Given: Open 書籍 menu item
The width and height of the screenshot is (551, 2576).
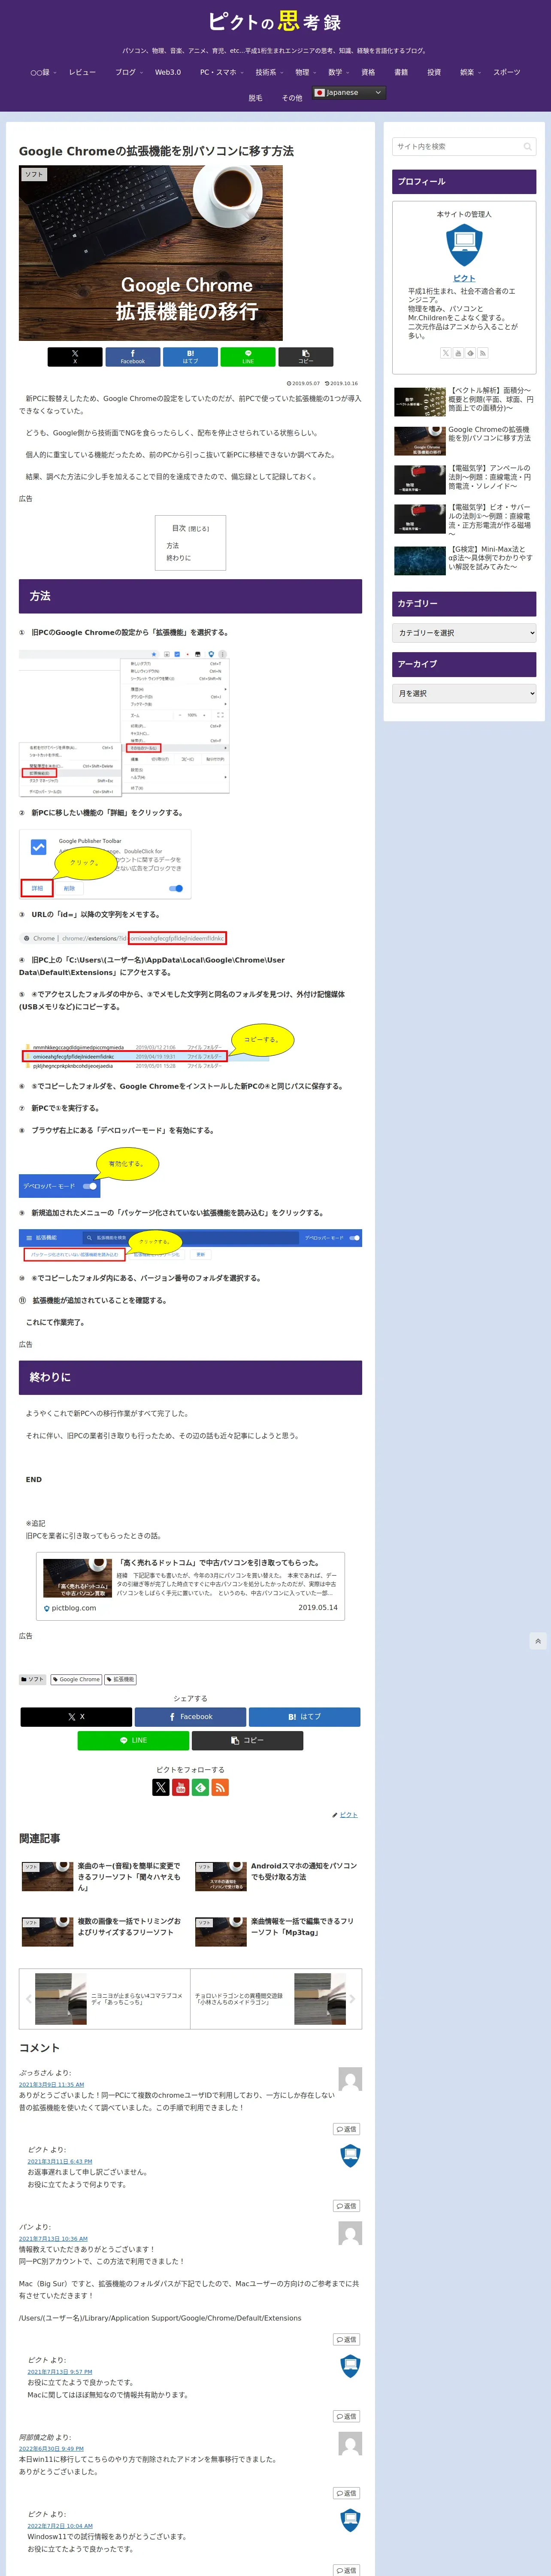Looking at the screenshot, I should point(401,72).
